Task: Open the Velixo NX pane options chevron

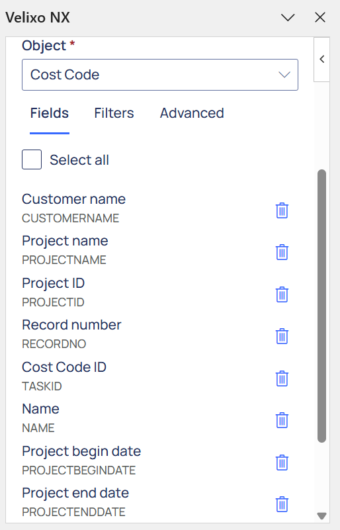Action: pos(288,18)
